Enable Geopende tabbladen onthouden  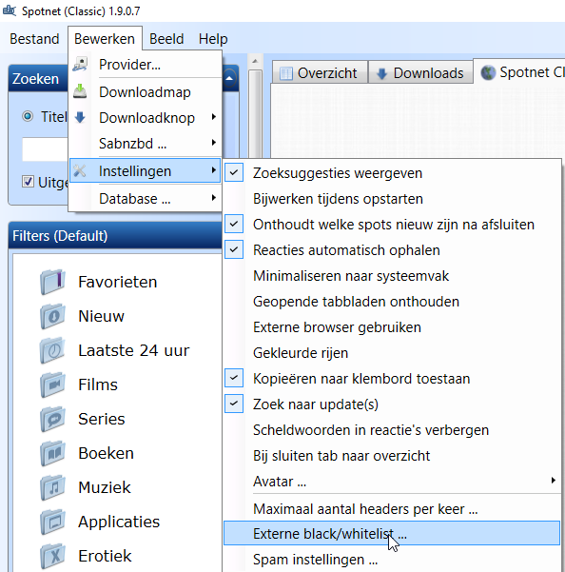point(392,302)
